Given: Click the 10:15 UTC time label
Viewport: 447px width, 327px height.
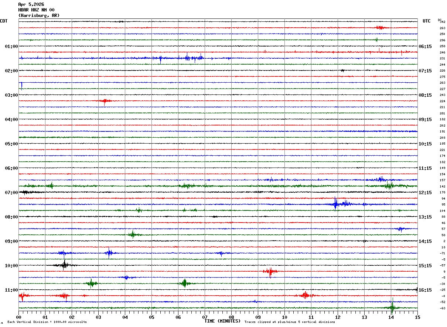Looking at the screenshot, I should [x=426, y=144].
